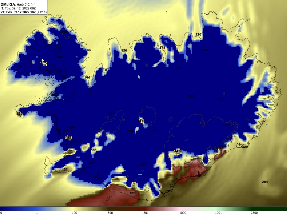The width and height of the screenshot is (287, 215).
Task: Click the value label -734 in the central highlands
Action: tap(130, 132)
